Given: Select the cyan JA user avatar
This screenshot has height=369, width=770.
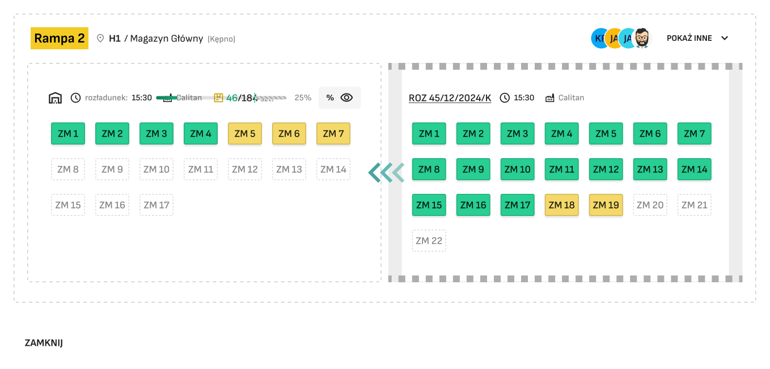Looking at the screenshot, I should 626,39.
